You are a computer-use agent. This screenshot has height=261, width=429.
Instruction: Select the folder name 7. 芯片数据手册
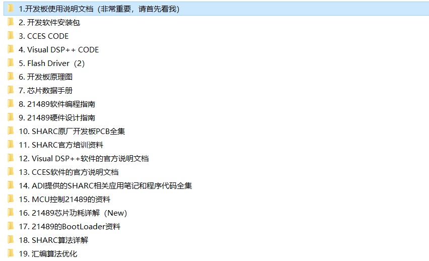click(45, 90)
